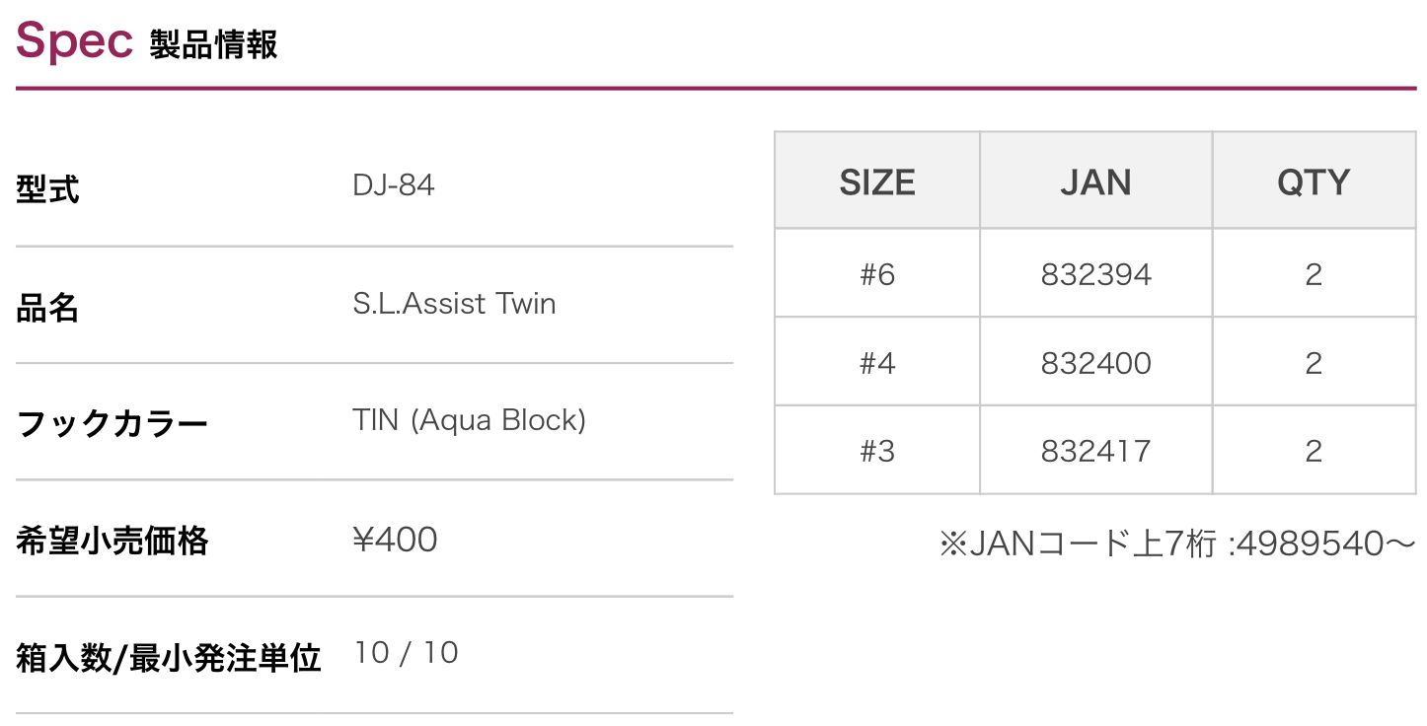Viewport: 1427px width, 726px height.
Task: Click the ¥400 retail price value
Action: coord(395,540)
